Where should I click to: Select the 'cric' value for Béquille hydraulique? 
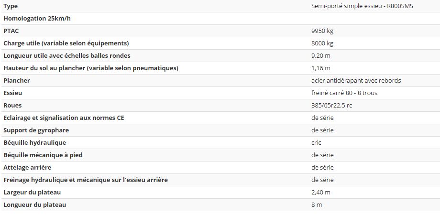(316, 143)
